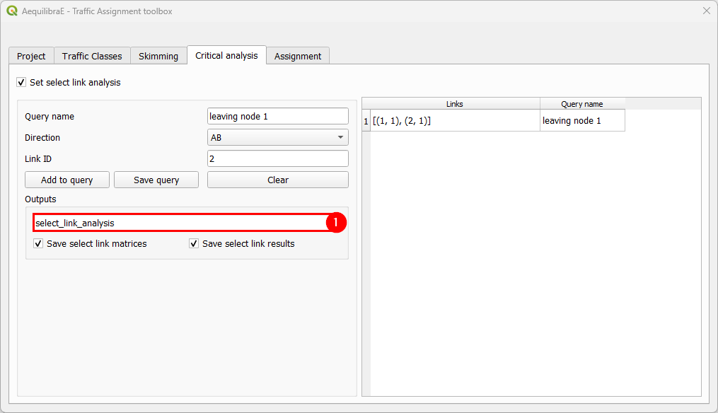Select the row number 1 in the query table
Screen dimensions: 718x413
tap(366, 120)
